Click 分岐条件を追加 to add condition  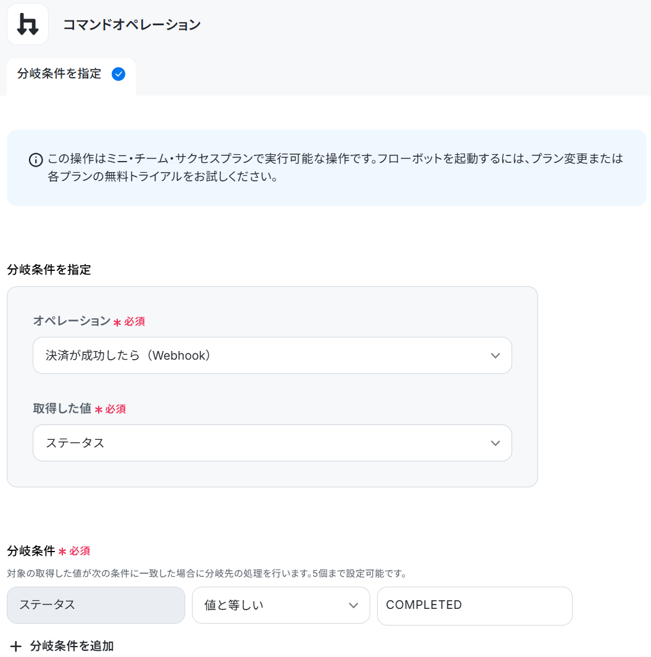point(72,646)
